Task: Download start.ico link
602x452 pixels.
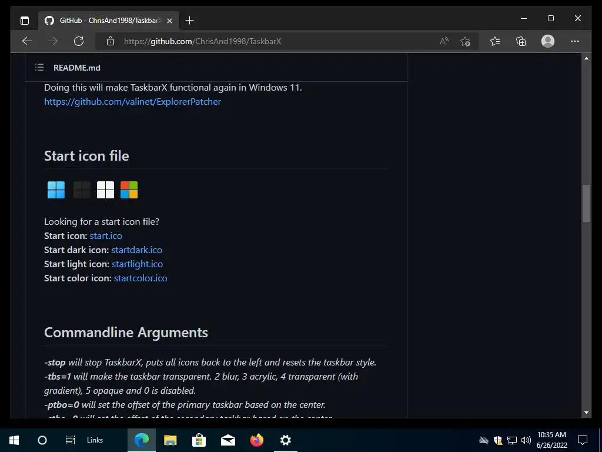Action: [106, 235]
